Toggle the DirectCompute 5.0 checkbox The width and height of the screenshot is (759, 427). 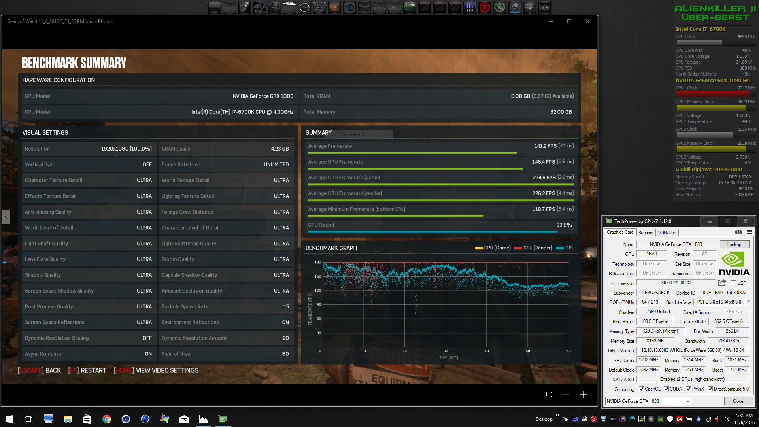(x=710, y=389)
